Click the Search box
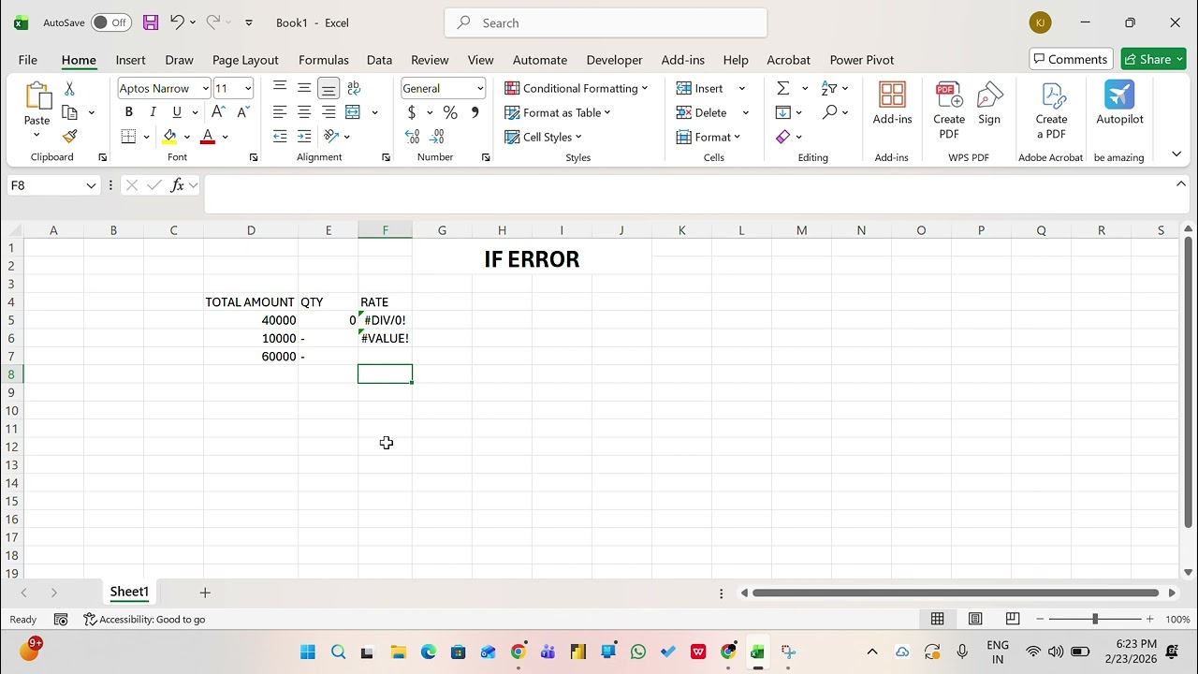This screenshot has width=1198, height=674. coord(606,22)
